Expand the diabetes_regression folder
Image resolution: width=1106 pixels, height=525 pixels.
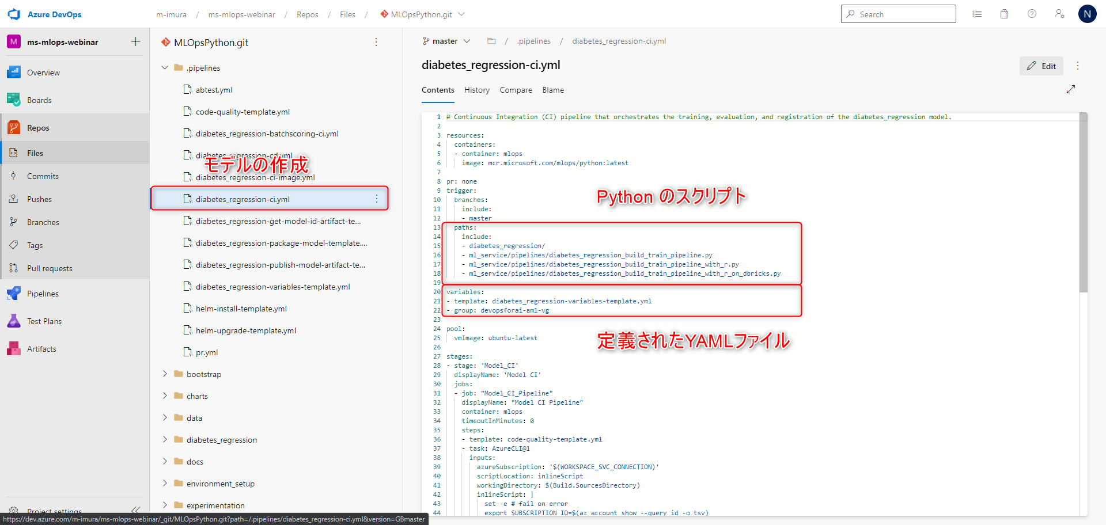point(165,439)
